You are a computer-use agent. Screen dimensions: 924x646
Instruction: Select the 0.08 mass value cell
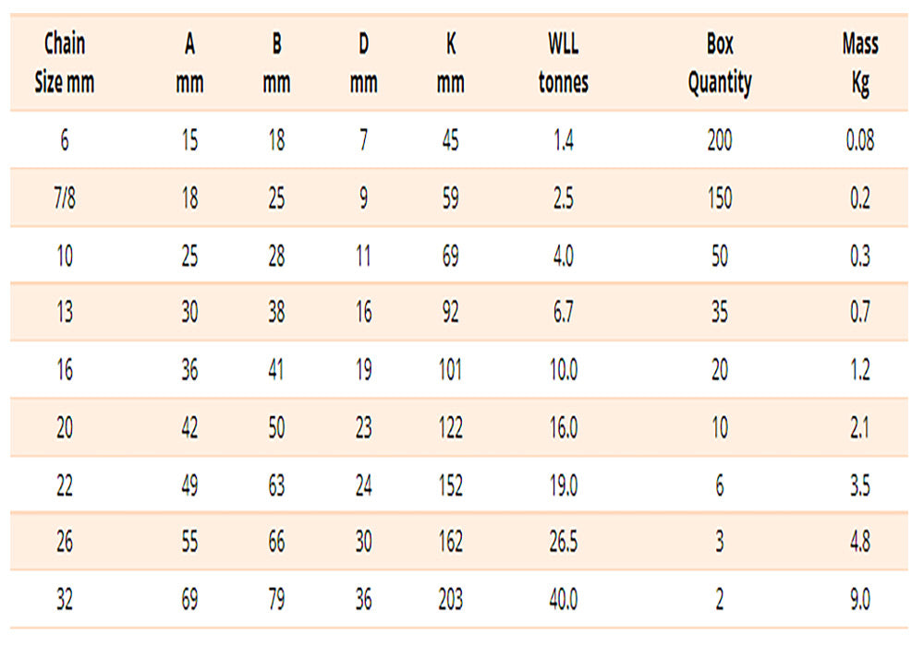tap(859, 141)
